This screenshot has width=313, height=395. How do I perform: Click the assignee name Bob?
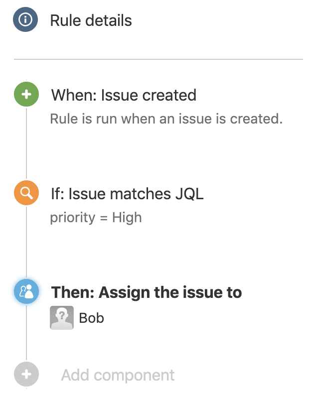[92, 318]
